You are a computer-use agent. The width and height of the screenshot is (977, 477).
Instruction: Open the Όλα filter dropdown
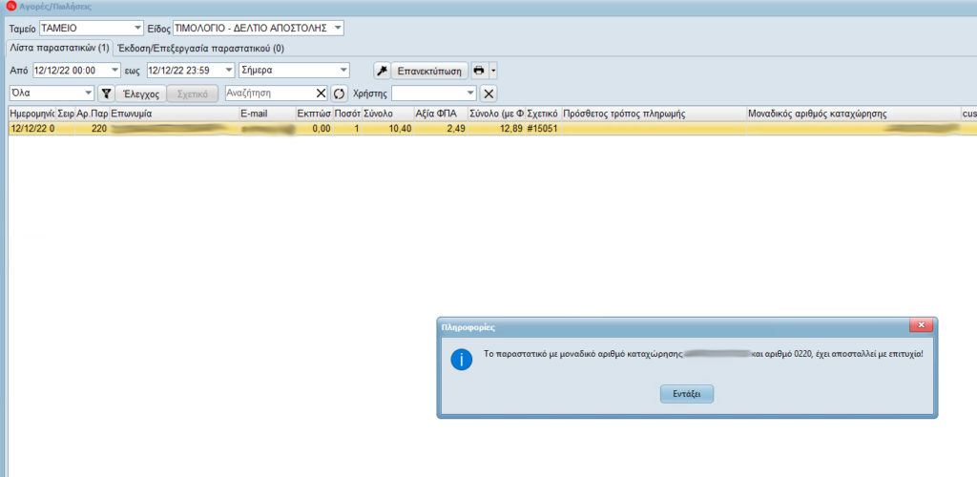click(x=89, y=93)
